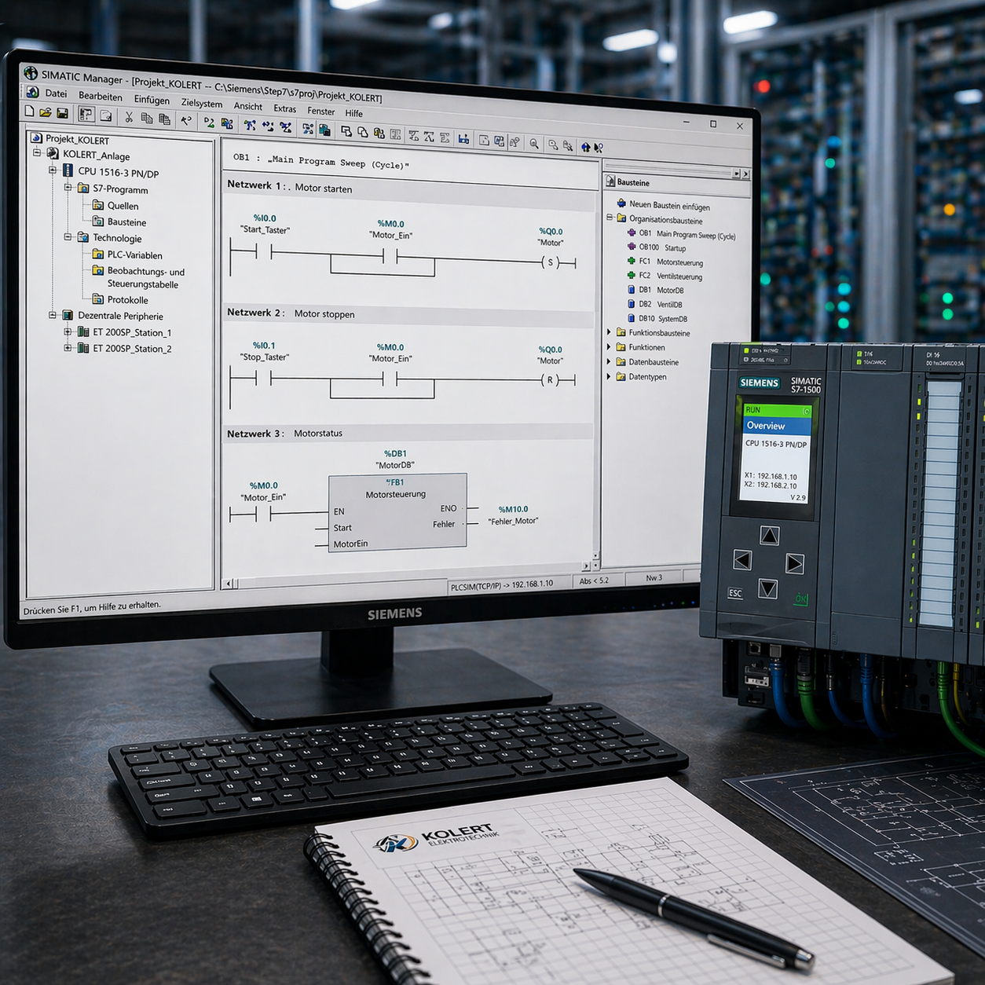Click the Paste toolbar icon
This screenshot has width=985, height=985.
[x=165, y=119]
